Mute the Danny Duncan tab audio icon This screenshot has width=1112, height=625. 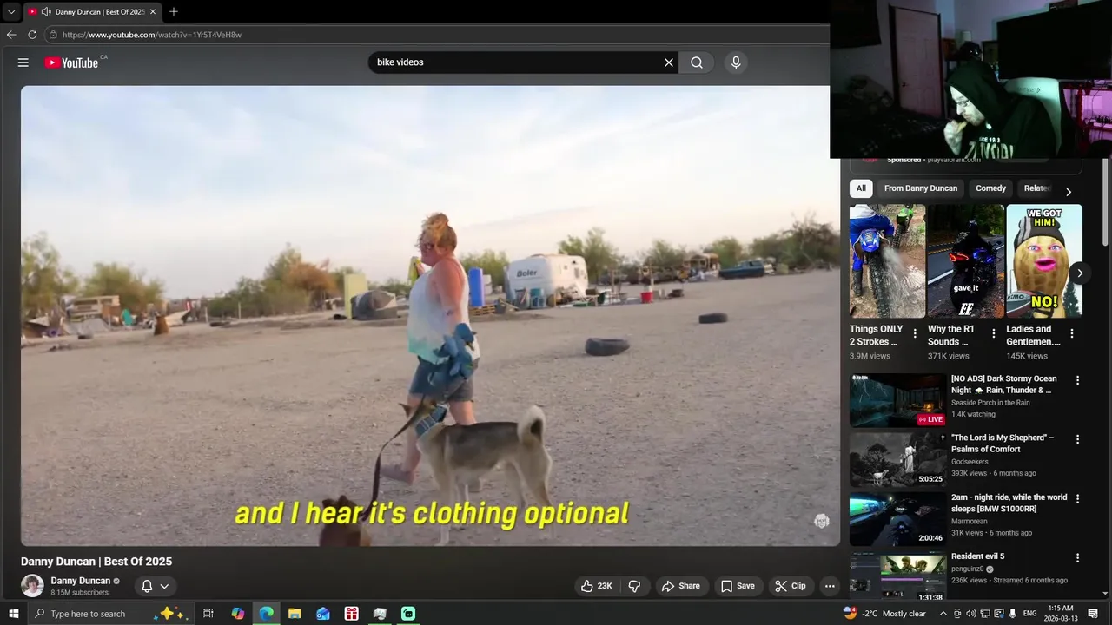tap(45, 11)
